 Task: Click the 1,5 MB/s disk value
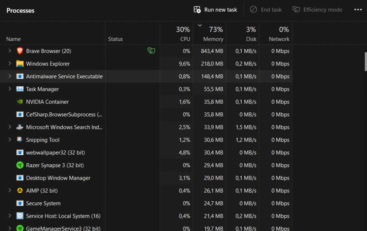click(246, 127)
